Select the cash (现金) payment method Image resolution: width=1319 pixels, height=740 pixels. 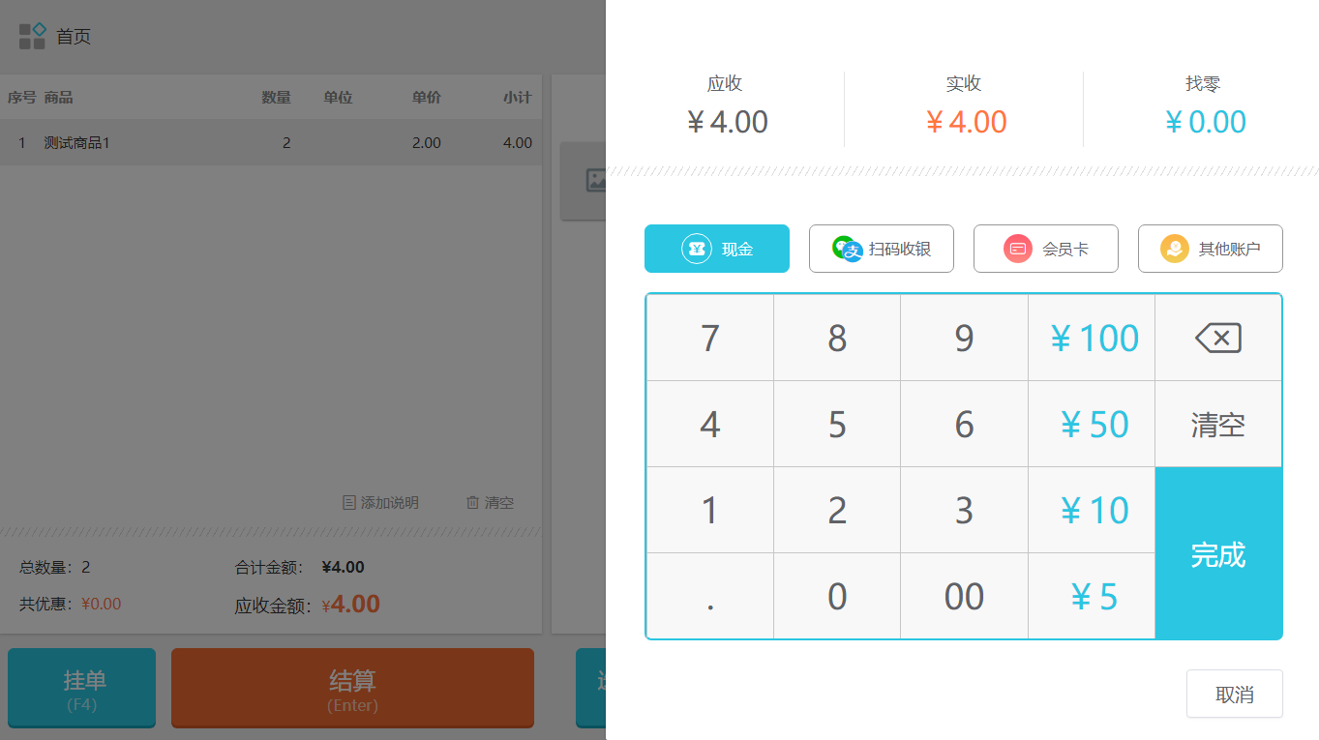(717, 249)
